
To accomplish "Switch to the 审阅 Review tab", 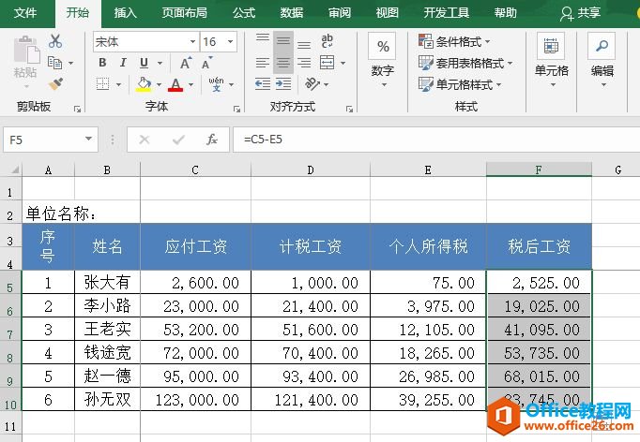I will (340, 13).
